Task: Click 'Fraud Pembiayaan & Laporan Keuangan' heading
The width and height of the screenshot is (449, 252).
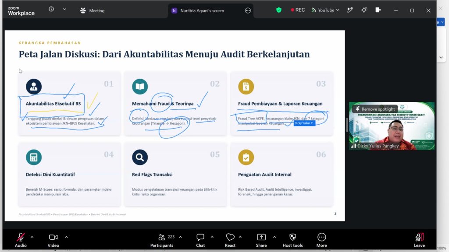Action: coord(280,104)
